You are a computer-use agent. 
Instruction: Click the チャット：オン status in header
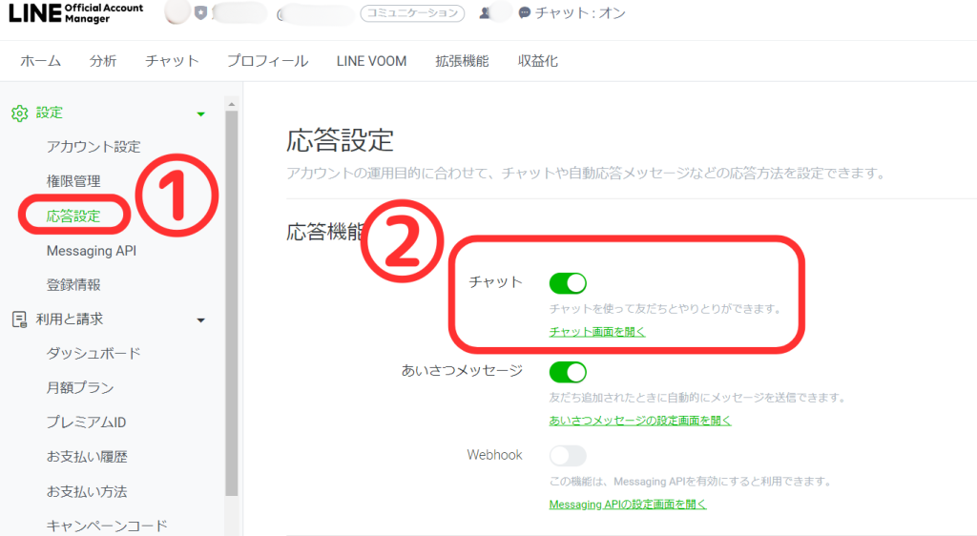(x=580, y=13)
